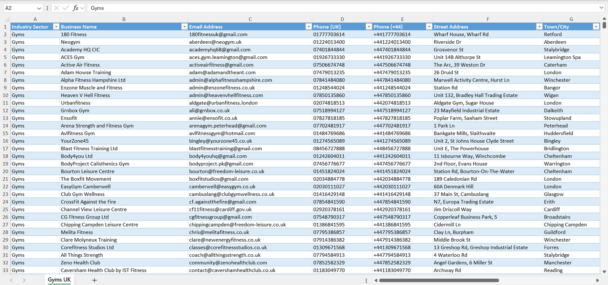This screenshot has width=608, height=285.
Task: Select column C header
Action: point(250,19)
